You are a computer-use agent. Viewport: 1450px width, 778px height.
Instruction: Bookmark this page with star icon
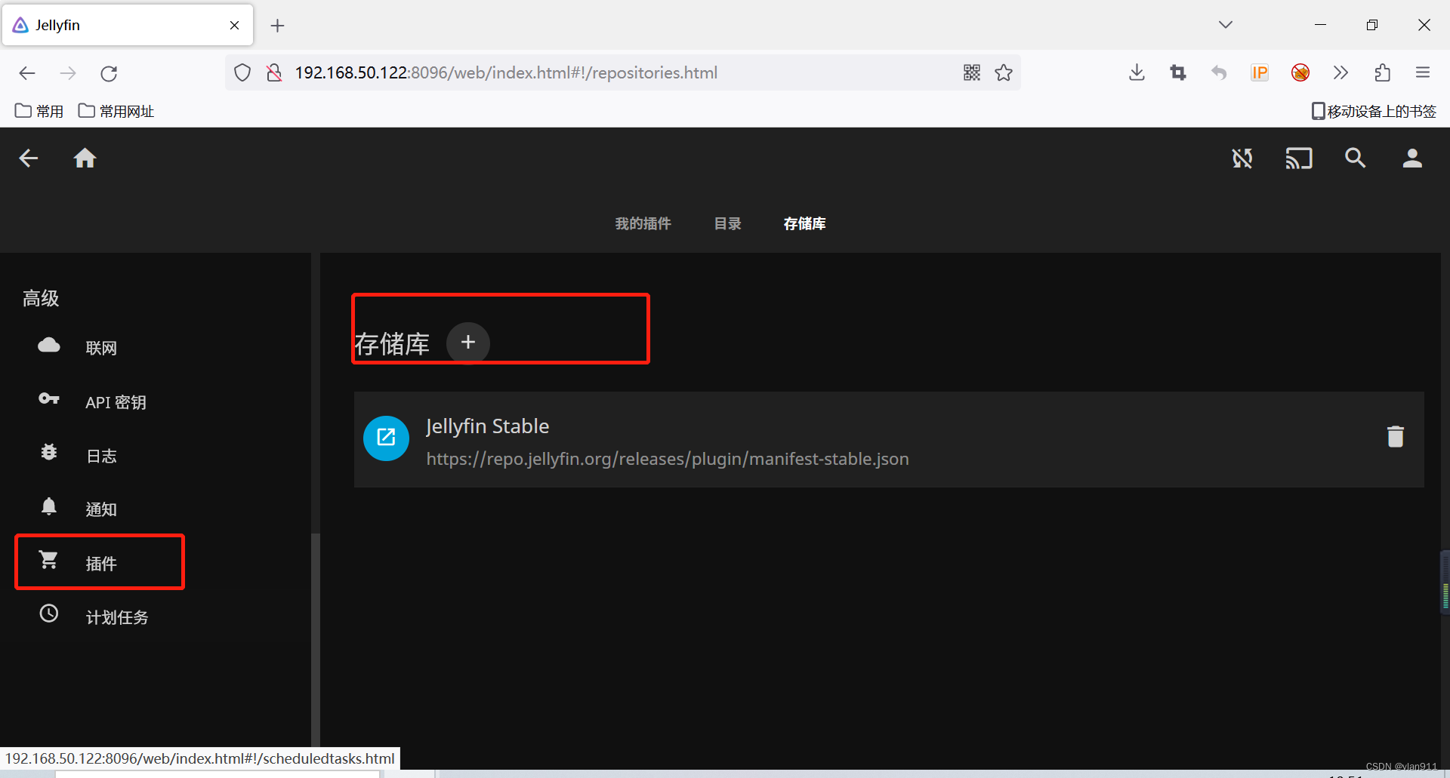pyautogui.click(x=1004, y=72)
